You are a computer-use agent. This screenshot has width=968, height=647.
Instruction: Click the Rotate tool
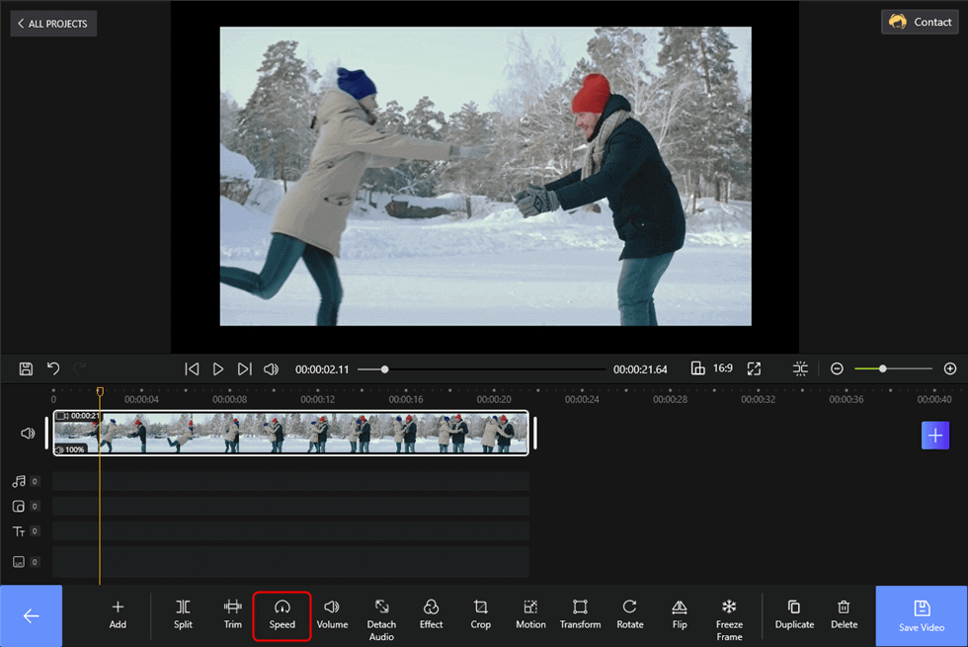point(630,614)
